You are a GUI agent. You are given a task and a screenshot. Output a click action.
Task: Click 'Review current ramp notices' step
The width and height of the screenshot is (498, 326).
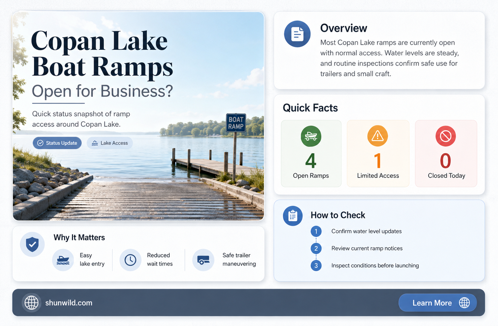coord(367,249)
